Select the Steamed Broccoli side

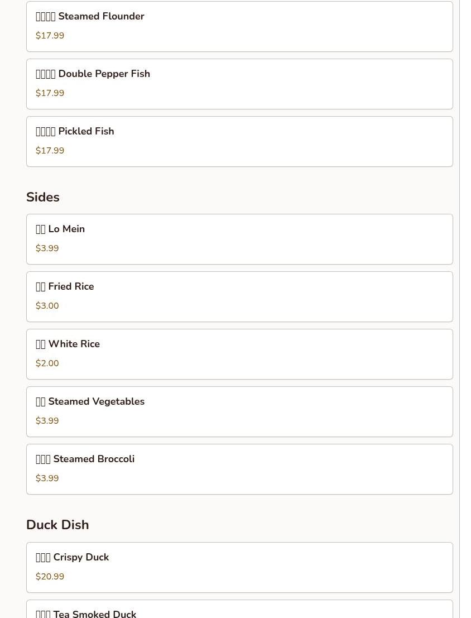click(239, 470)
